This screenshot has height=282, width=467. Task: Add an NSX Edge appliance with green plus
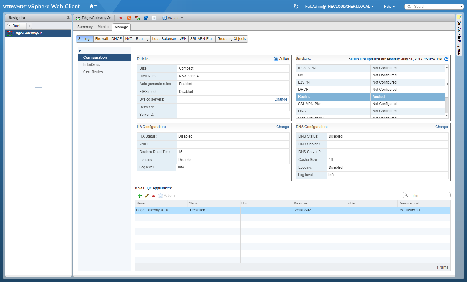(140, 196)
